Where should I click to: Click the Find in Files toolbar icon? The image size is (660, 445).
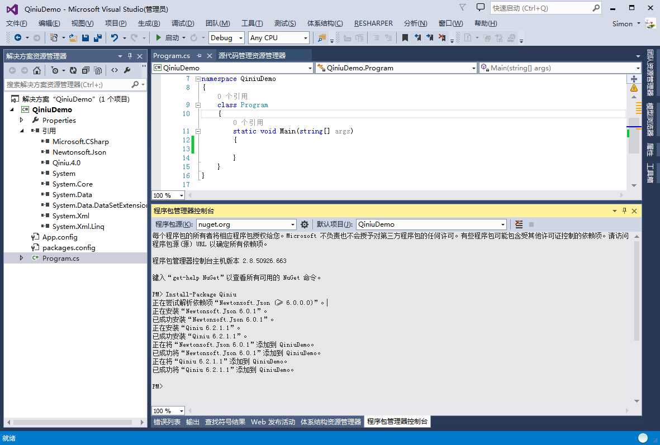click(321, 38)
